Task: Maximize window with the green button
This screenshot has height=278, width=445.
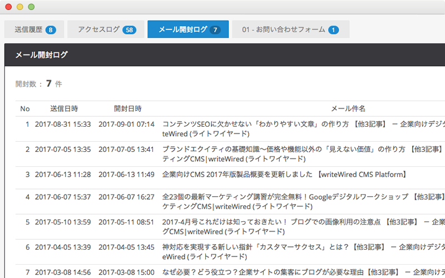Action: (x=31, y=7)
